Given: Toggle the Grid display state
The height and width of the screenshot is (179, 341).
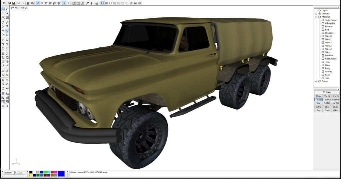Looking at the screenshot, I should [318, 110].
